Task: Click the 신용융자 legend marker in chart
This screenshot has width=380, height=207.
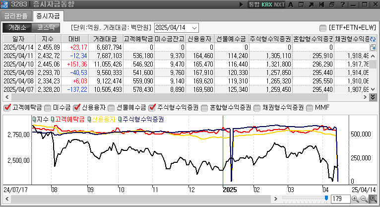Action: pos(89,119)
